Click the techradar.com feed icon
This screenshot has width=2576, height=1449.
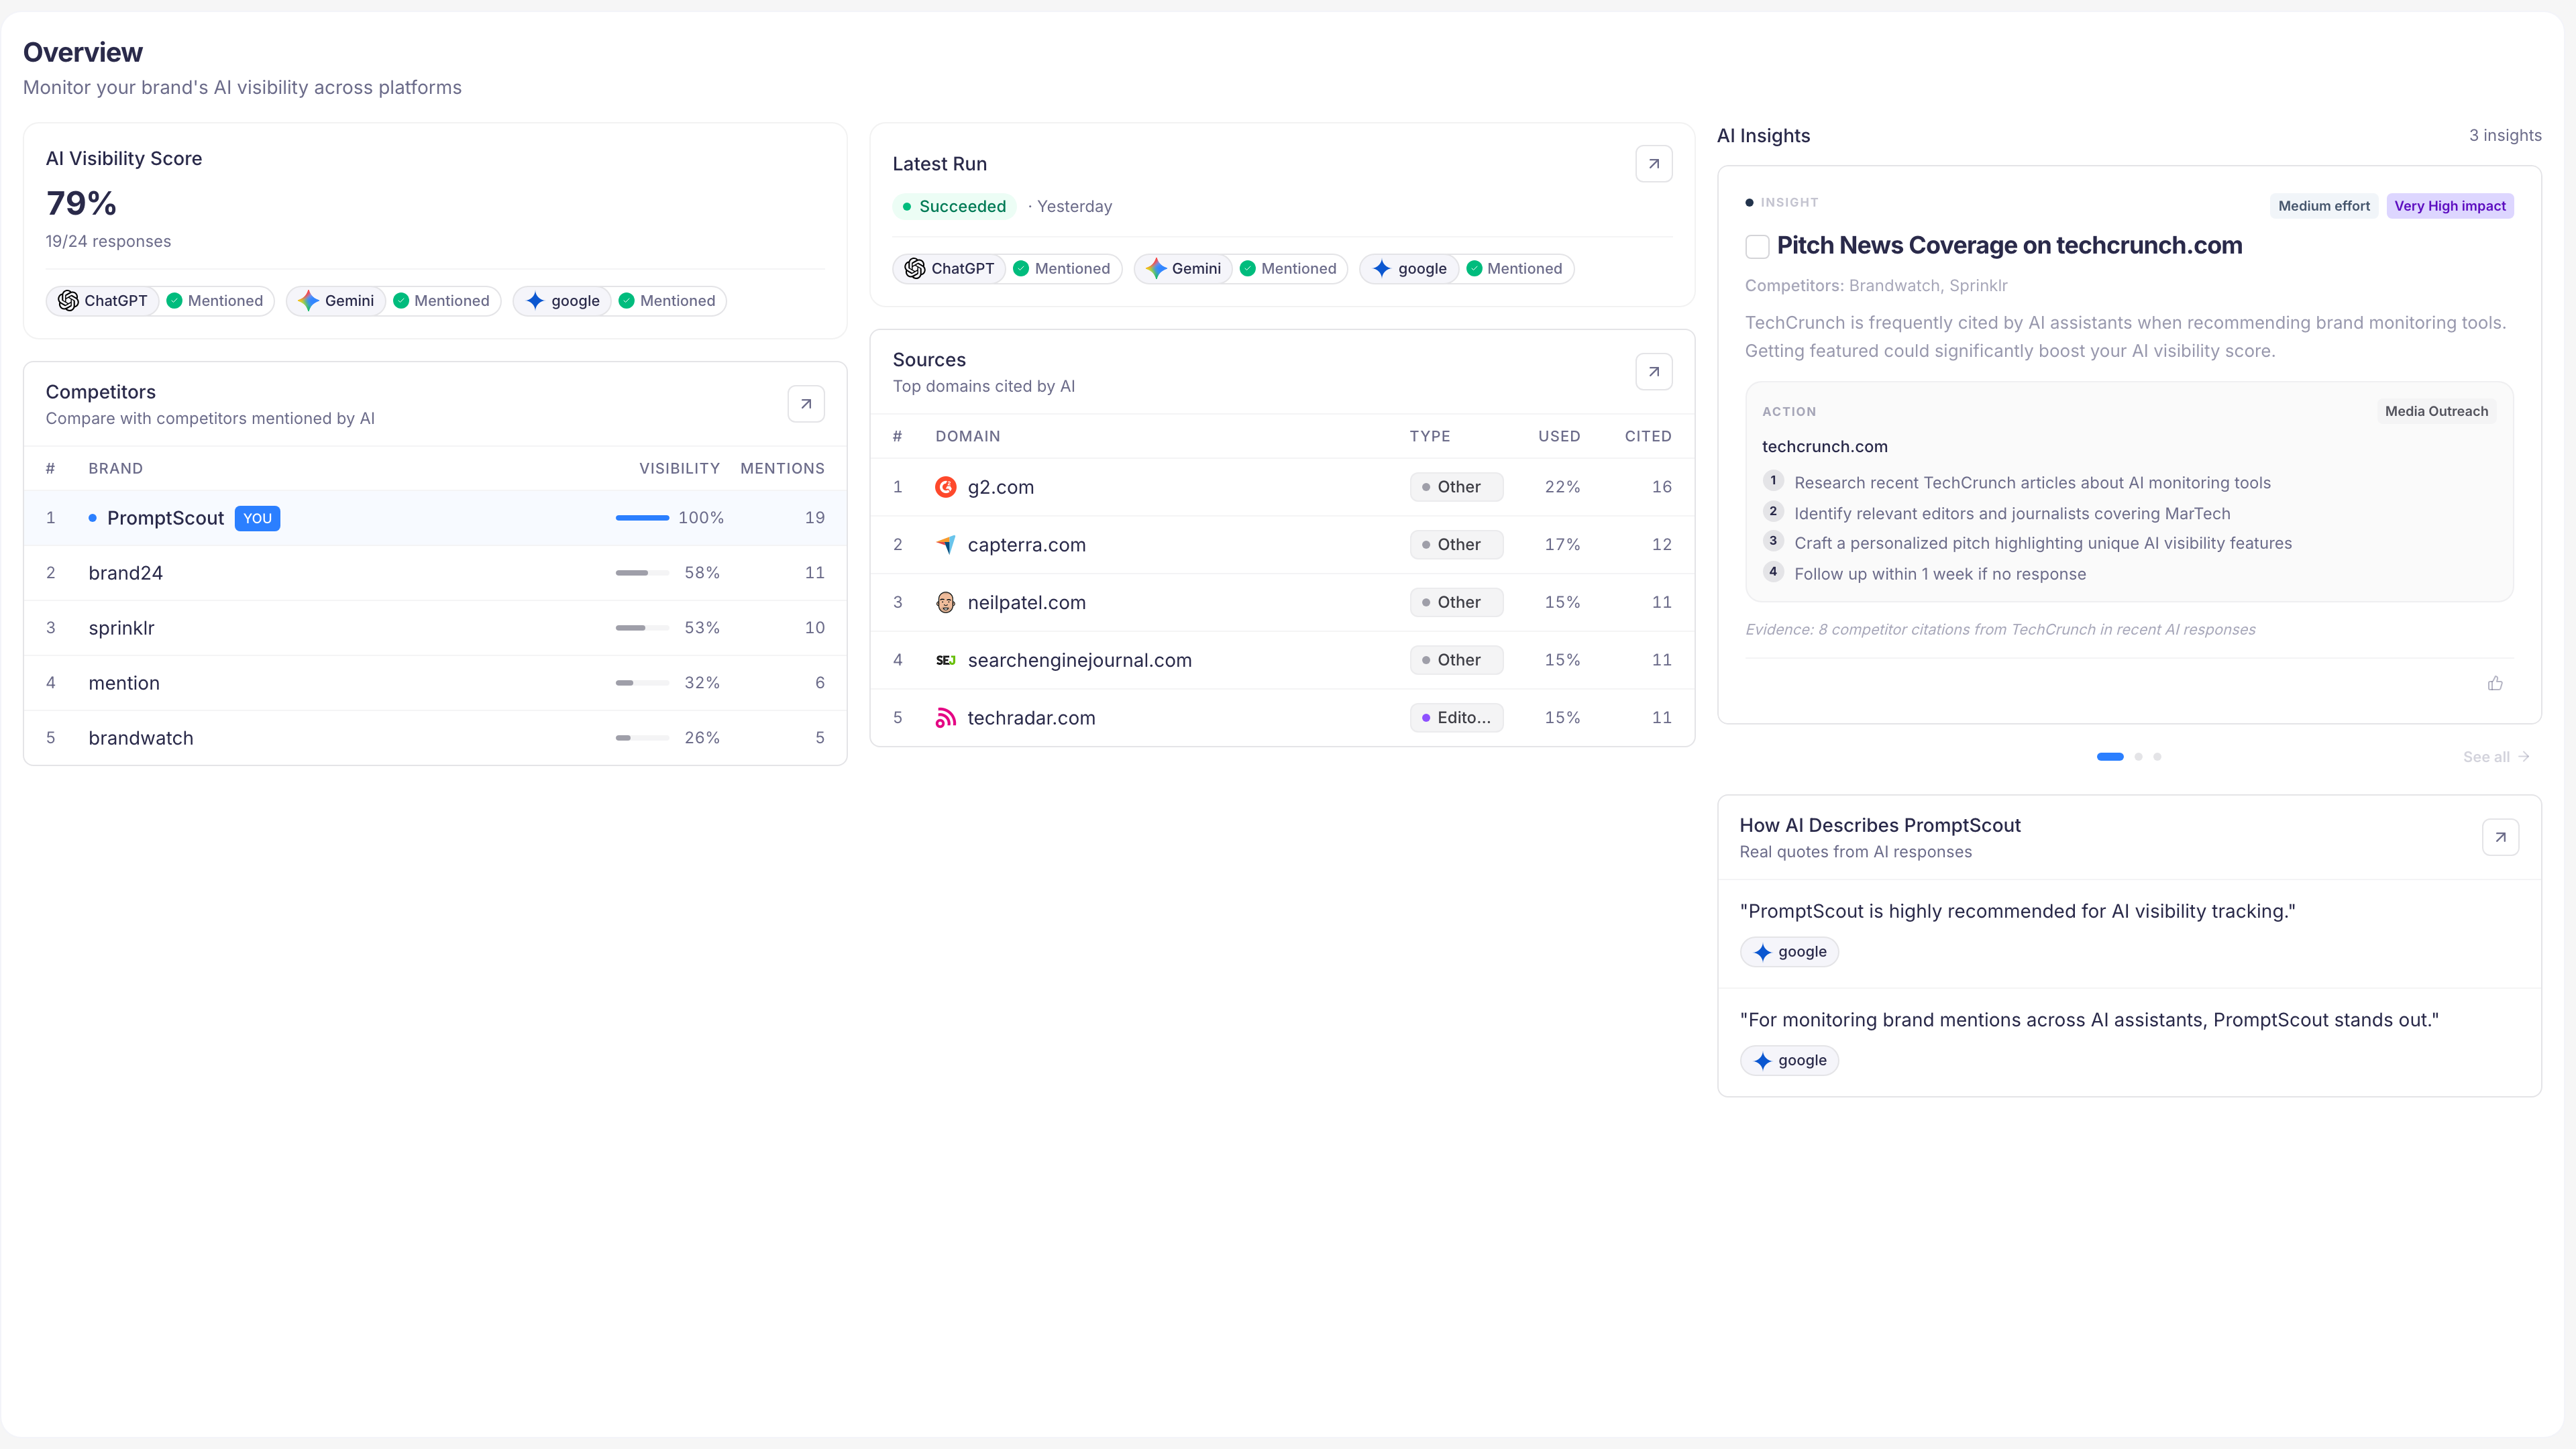coord(945,718)
